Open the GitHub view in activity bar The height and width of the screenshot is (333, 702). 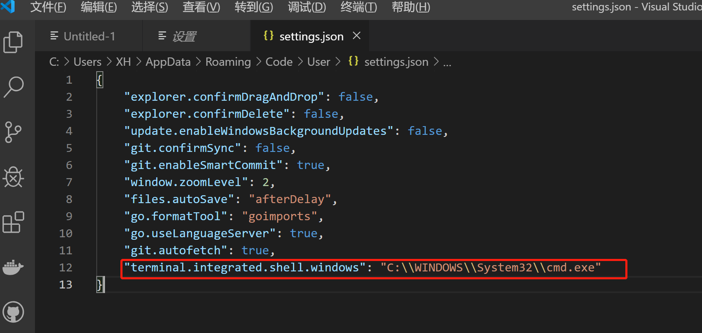click(13, 312)
